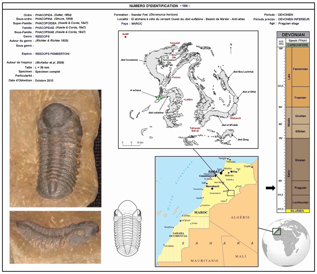The image size is (317, 274).
Task: Click RABAT on the Morocco map
Action: tap(214, 172)
